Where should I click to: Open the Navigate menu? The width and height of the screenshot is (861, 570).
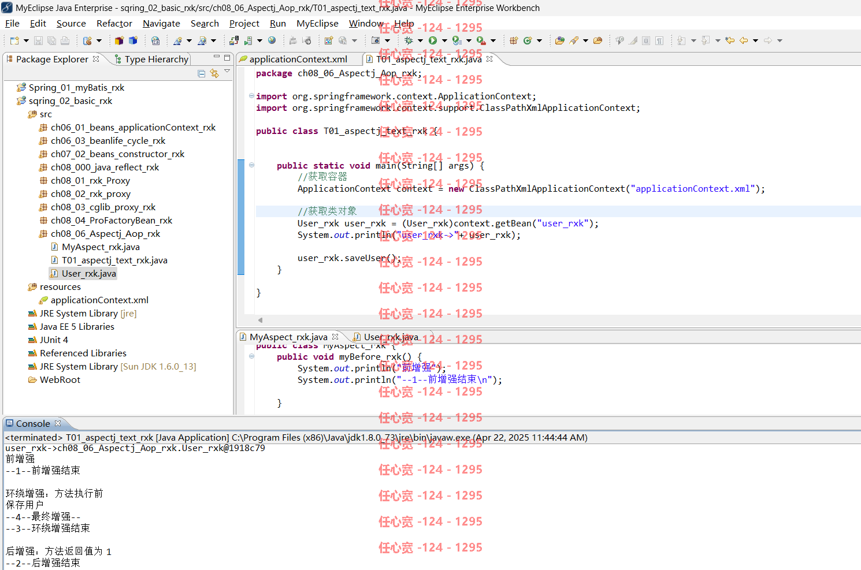[161, 23]
